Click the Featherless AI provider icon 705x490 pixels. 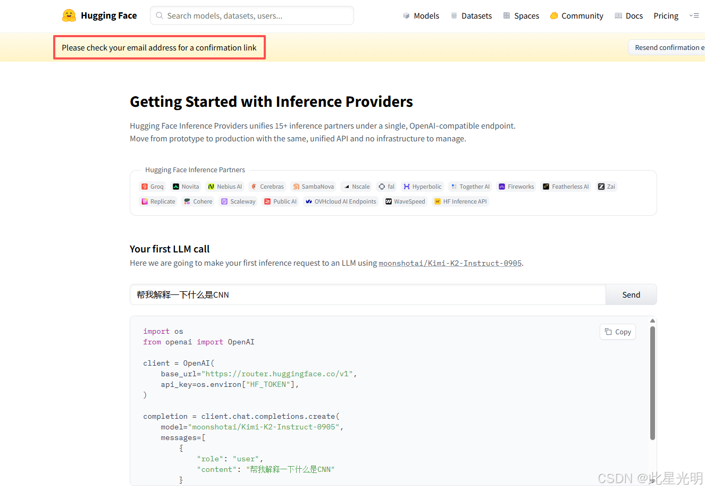(546, 187)
